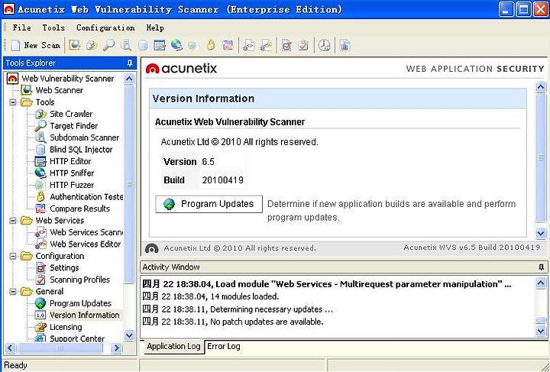Click Tools Explorer scroll down arrow

pos(129,336)
